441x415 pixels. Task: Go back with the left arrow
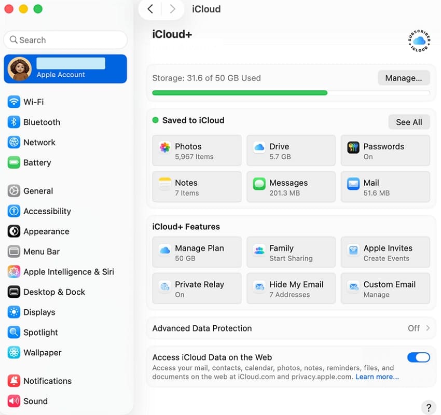[x=150, y=9]
